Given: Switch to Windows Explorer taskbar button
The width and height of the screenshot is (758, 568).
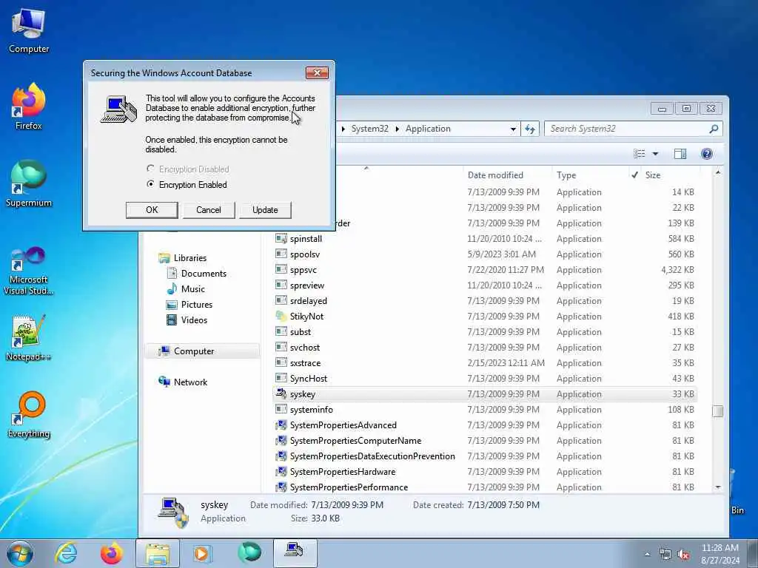Looking at the screenshot, I should pos(158,553).
